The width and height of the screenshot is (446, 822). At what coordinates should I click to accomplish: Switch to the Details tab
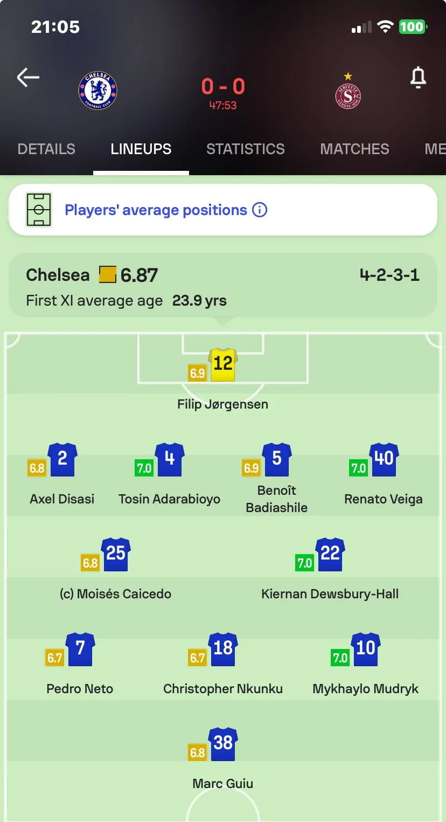(x=46, y=149)
